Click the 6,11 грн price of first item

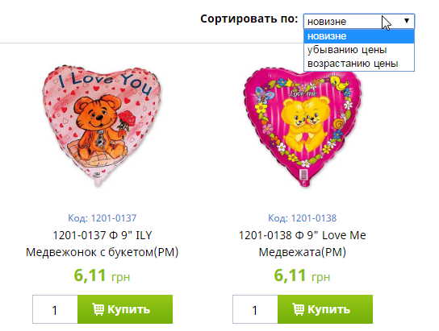pos(102,275)
